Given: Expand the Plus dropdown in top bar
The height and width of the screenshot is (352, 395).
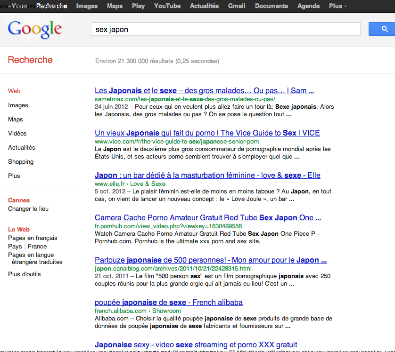Looking at the screenshot, I should point(337,6).
